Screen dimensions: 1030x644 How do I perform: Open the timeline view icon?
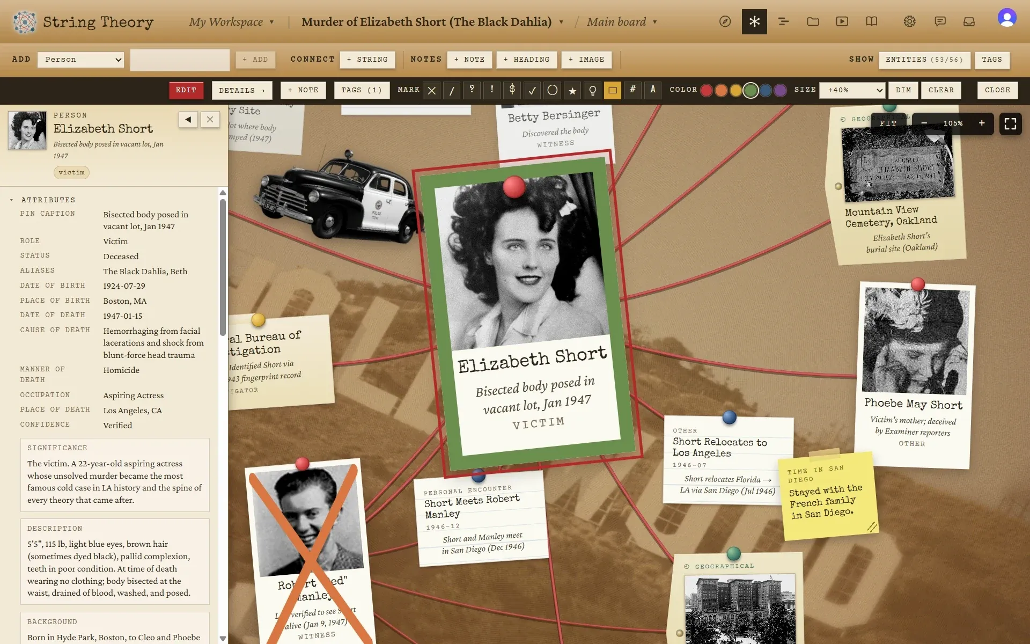(x=783, y=21)
